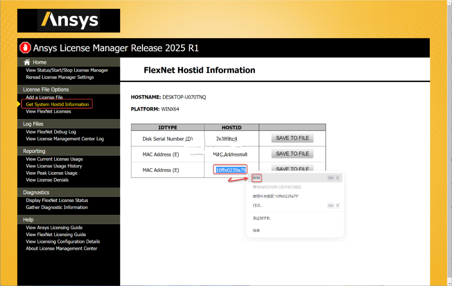
Task: Open Display FlexNet License Status
Action: tap(57, 201)
